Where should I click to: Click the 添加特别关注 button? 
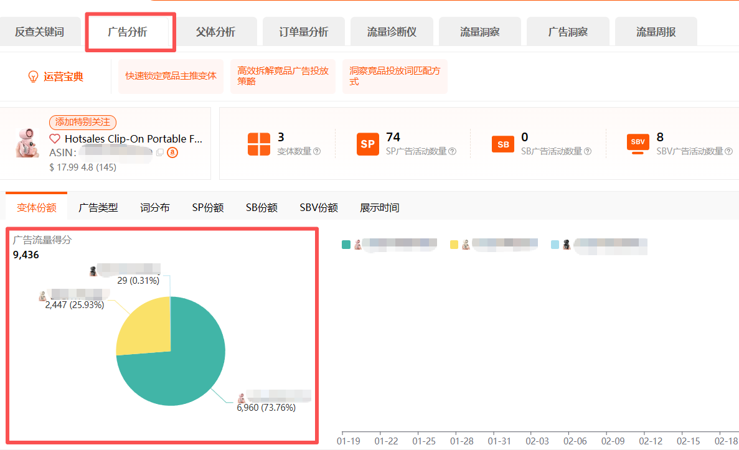pos(83,123)
